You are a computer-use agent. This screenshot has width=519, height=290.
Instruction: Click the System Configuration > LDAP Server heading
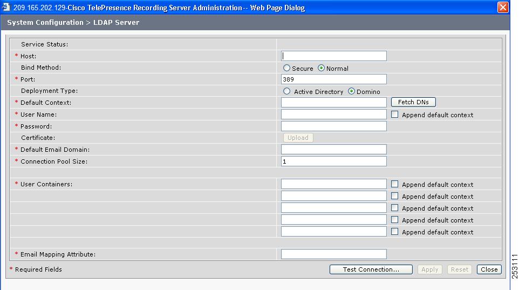pyautogui.click(x=73, y=22)
